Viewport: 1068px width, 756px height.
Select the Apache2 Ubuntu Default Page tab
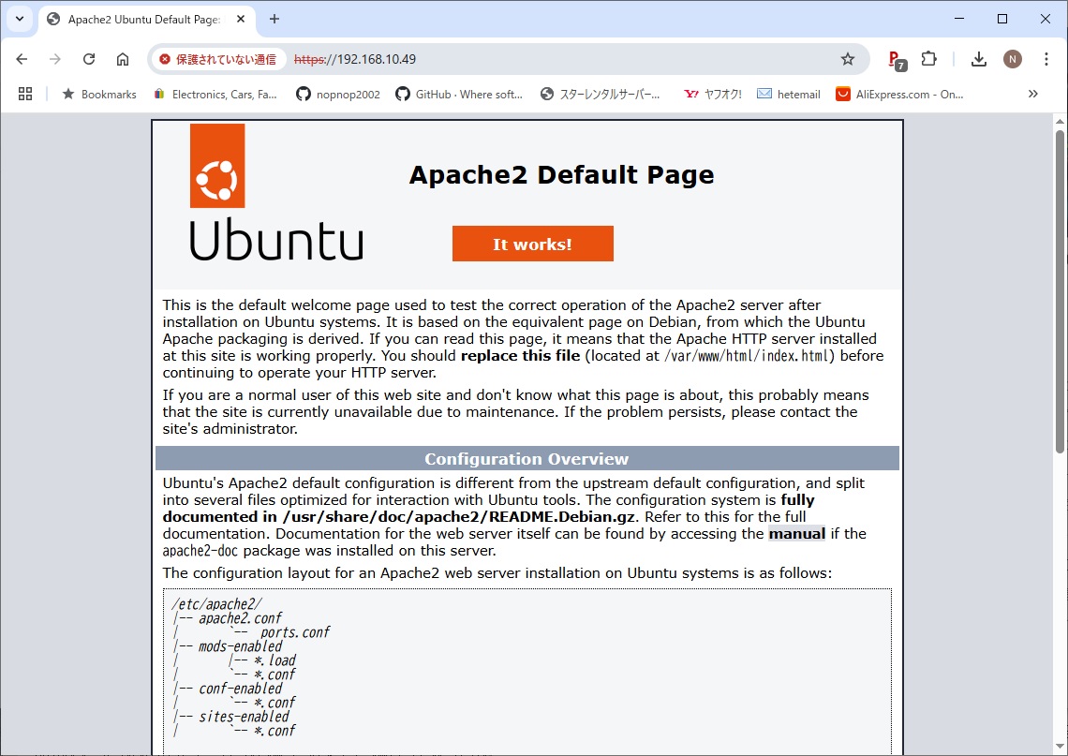pyautogui.click(x=146, y=20)
